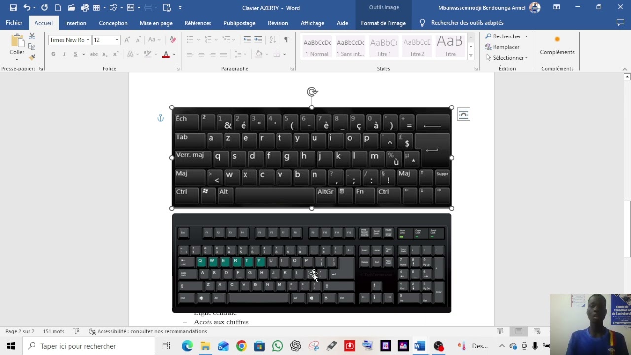Image resolution: width=631 pixels, height=355 pixels.
Task: Open the Révision tab
Action: (278, 23)
